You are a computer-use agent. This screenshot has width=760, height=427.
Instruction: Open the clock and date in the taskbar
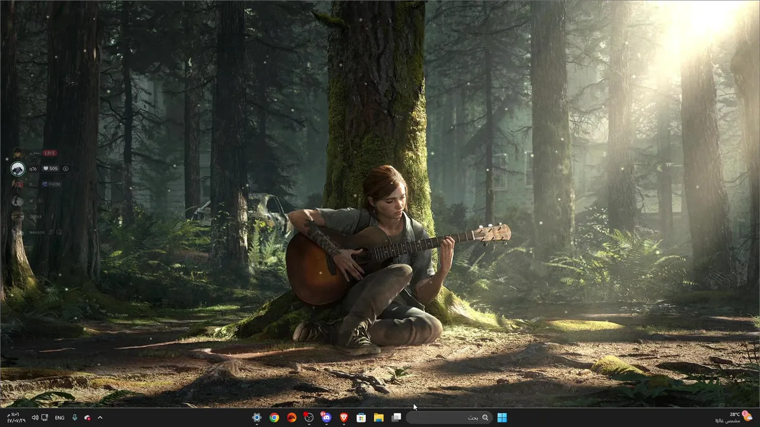16,418
